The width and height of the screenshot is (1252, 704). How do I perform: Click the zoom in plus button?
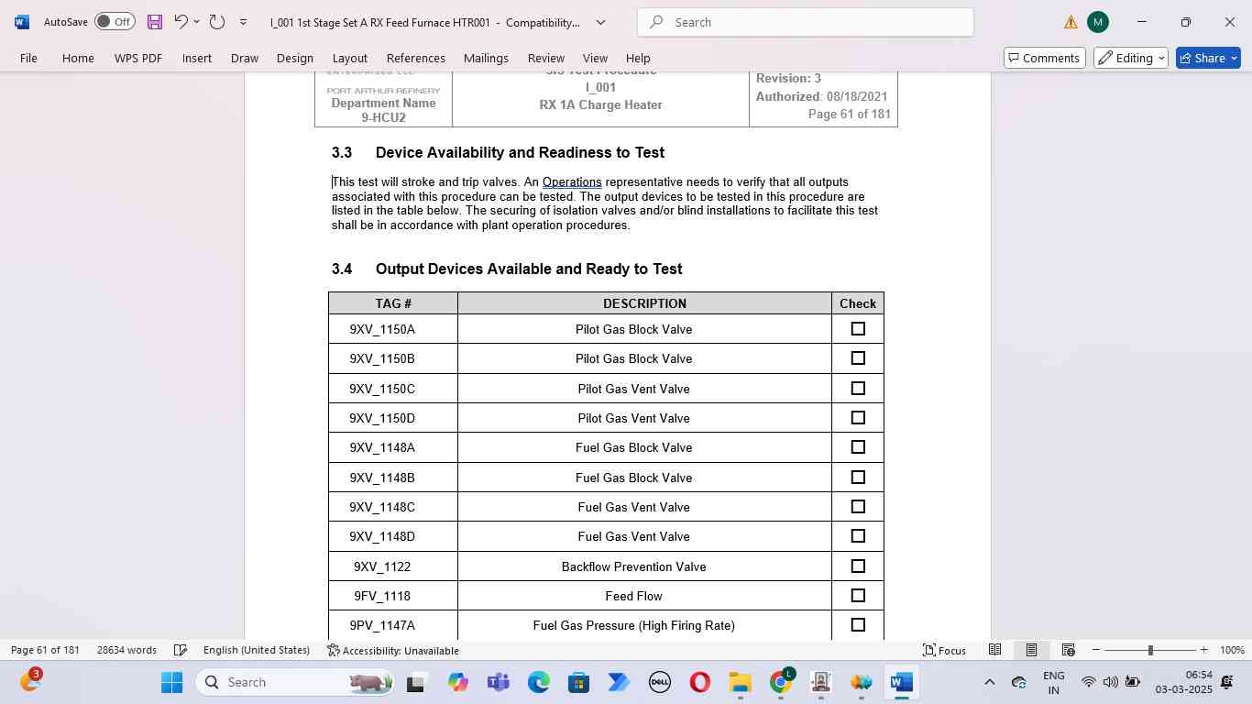(x=1203, y=650)
